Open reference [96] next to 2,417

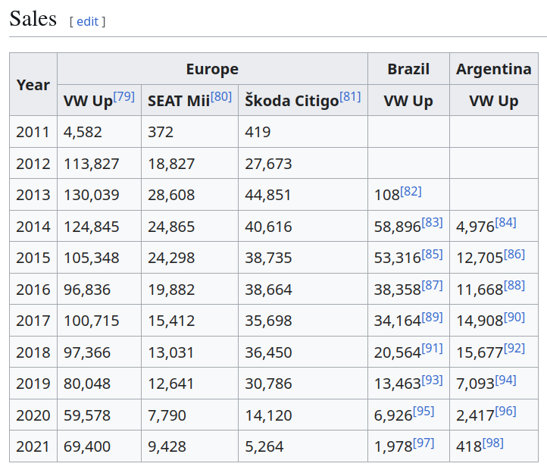click(506, 411)
